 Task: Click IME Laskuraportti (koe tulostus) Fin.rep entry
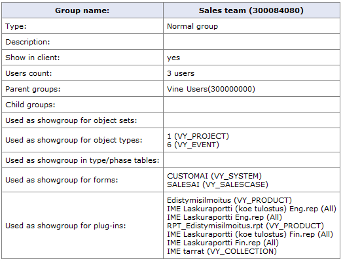click(x=250, y=234)
